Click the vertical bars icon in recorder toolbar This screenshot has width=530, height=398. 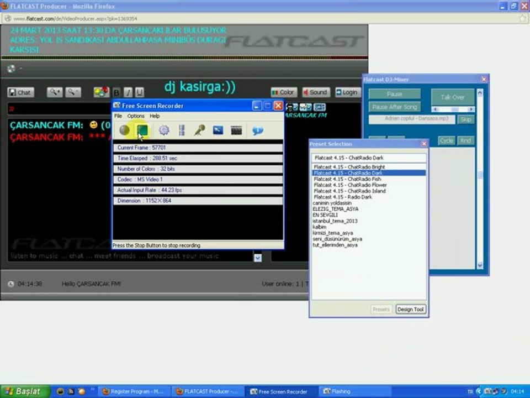(182, 130)
